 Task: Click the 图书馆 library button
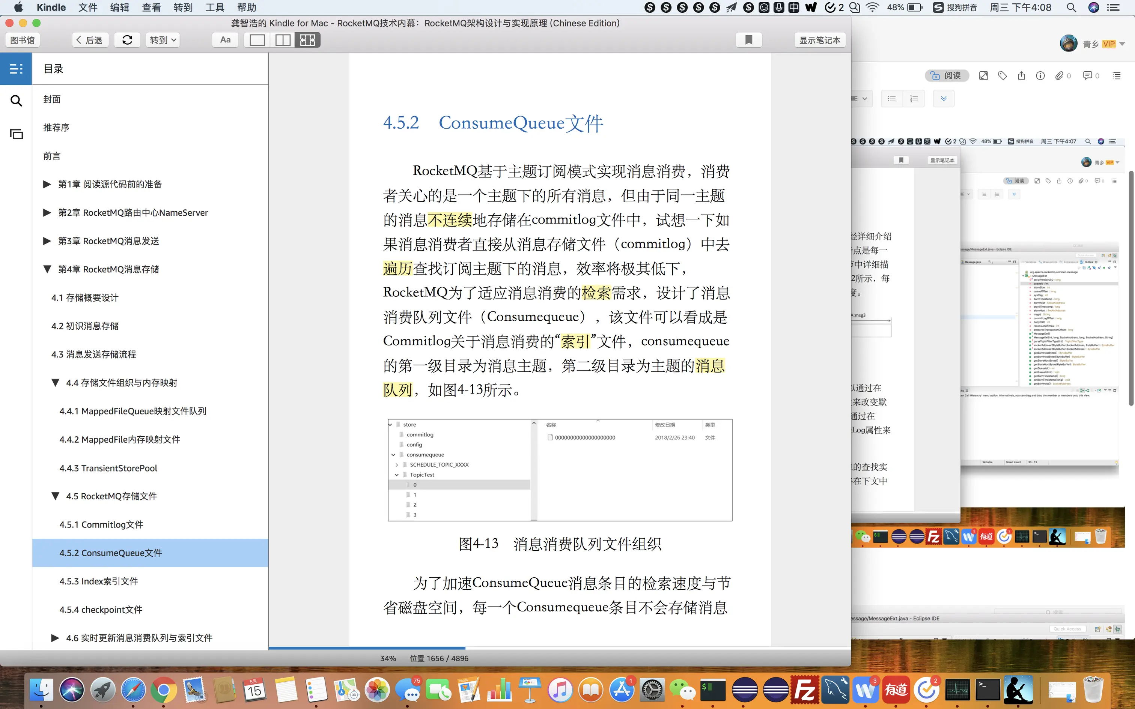pyautogui.click(x=22, y=40)
